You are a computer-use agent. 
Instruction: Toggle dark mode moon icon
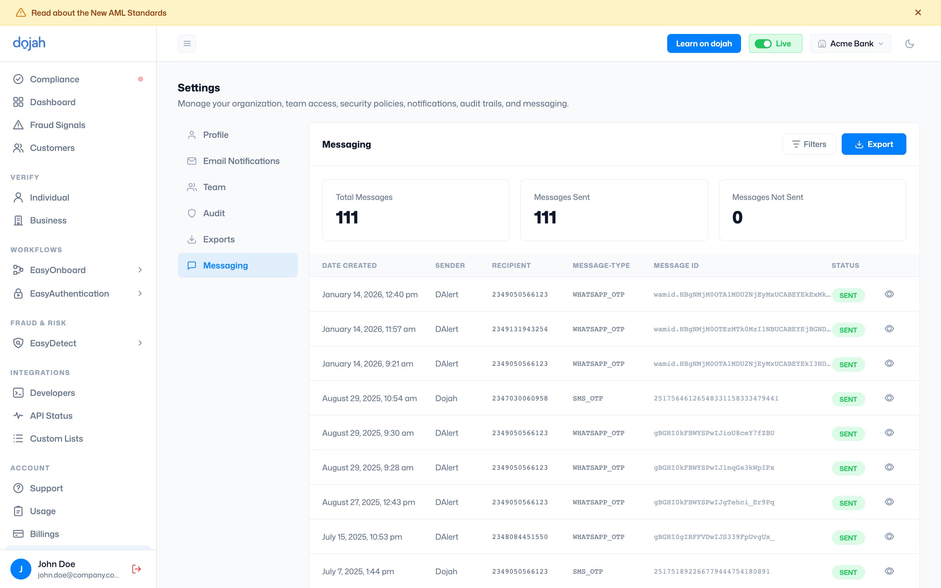[909, 43]
